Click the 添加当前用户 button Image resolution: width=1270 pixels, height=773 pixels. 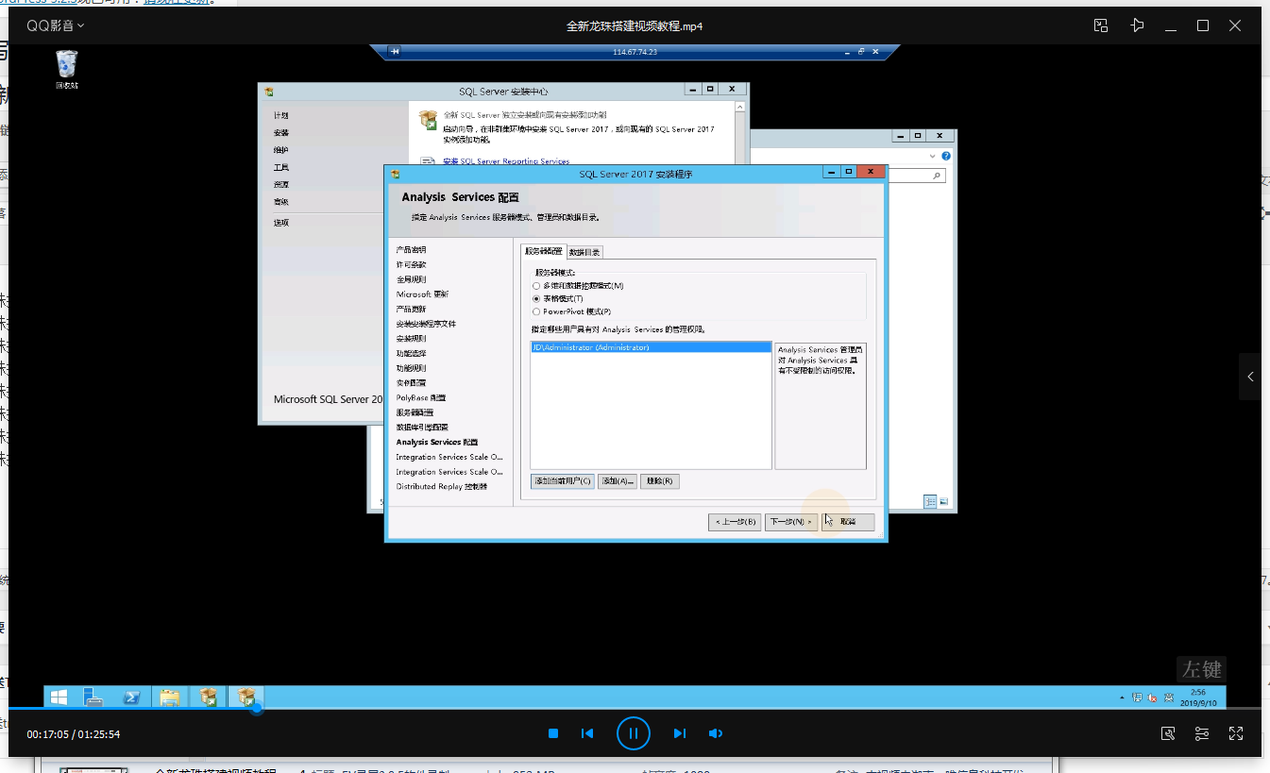(x=563, y=481)
